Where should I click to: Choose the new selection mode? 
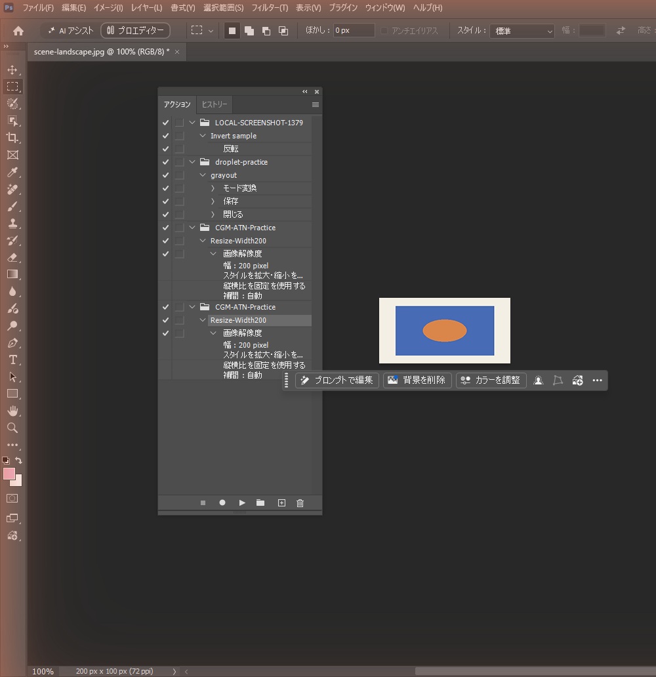(x=232, y=31)
